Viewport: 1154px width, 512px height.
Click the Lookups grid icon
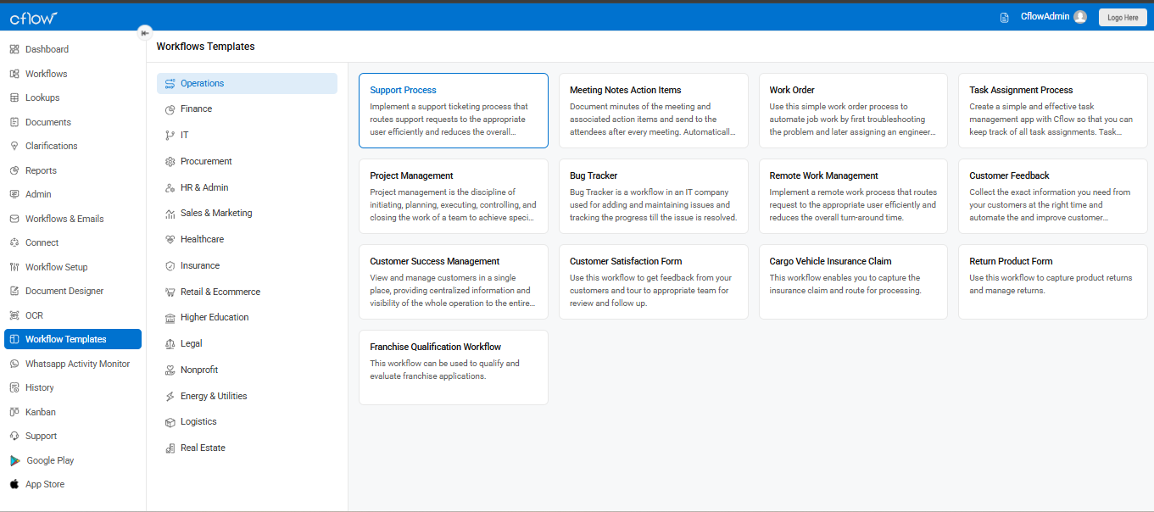coord(14,97)
